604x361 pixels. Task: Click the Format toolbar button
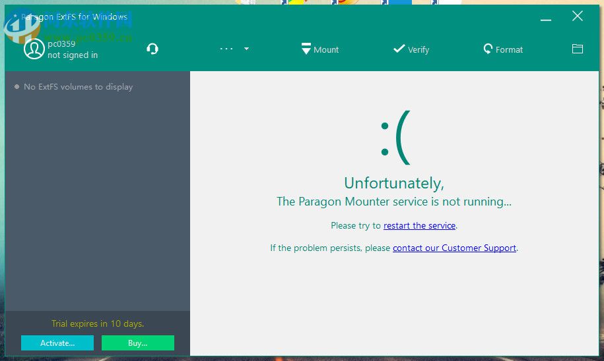coord(503,49)
